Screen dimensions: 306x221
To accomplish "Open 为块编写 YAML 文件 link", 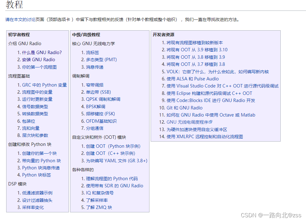I will point(117,161).
